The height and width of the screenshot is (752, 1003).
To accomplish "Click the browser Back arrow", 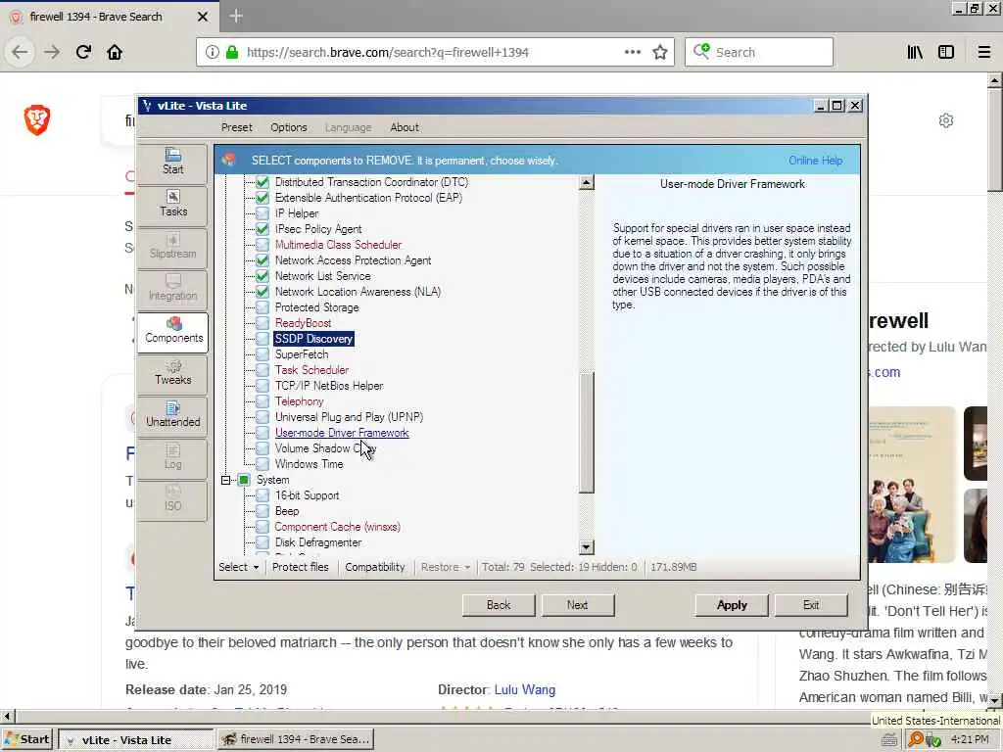I will coord(20,53).
